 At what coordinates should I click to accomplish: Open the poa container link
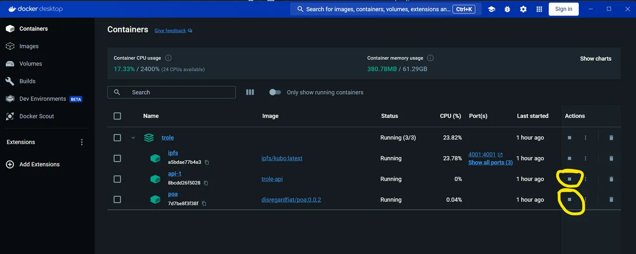(x=173, y=194)
